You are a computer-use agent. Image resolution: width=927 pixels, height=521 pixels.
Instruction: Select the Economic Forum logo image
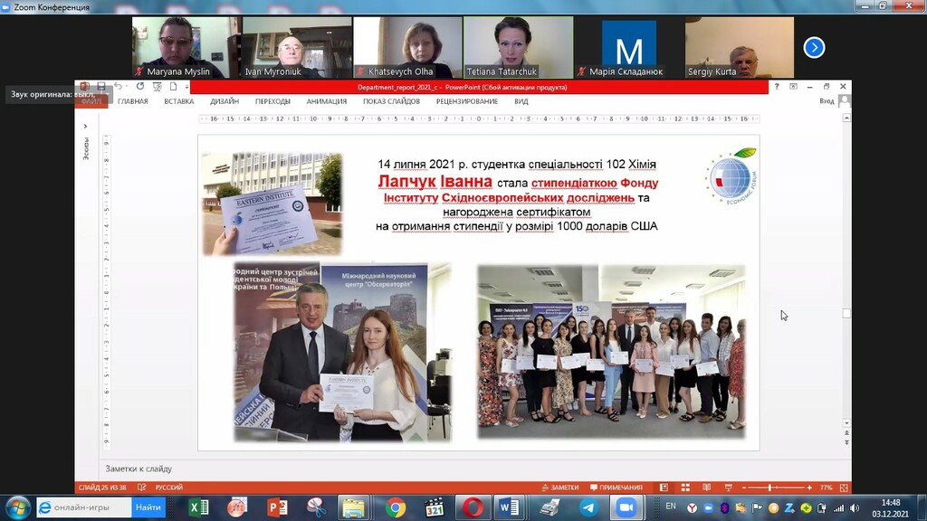click(x=731, y=176)
